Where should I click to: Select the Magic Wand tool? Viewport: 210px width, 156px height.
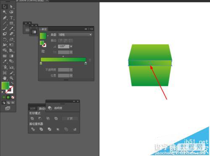pyautogui.click(x=5, y=12)
